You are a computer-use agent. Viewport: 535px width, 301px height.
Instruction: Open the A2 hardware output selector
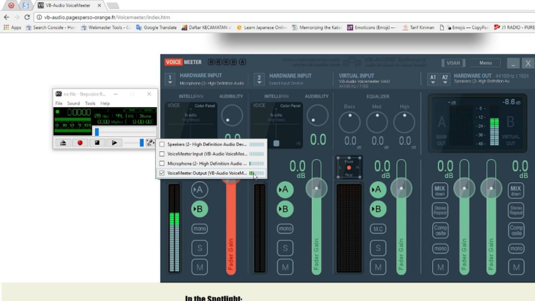pyautogui.click(x=445, y=79)
